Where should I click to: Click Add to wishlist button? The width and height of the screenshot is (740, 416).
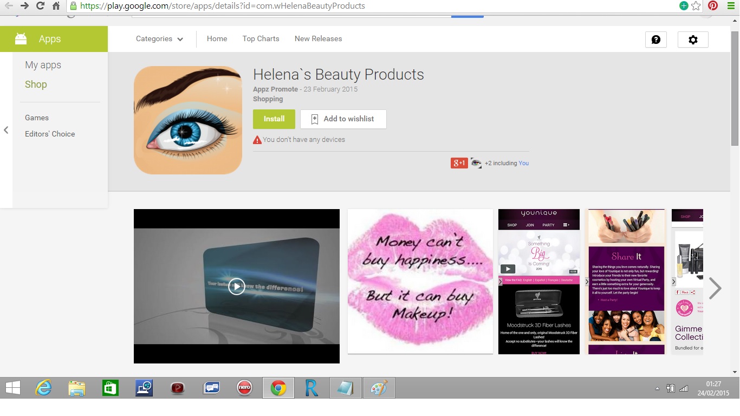[343, 119]
